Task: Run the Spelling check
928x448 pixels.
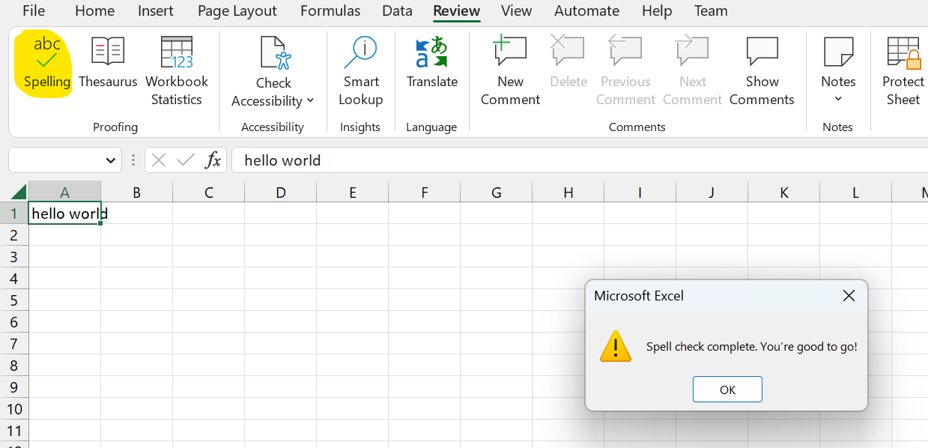Action: coord(46,64)
